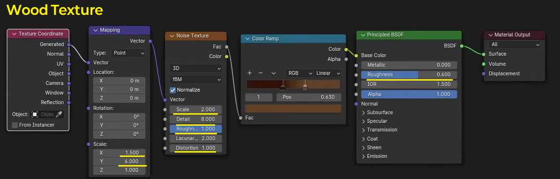Click the Displacement input socket
The width and height of the screenshot is (560, 179).
coord(484,74)
